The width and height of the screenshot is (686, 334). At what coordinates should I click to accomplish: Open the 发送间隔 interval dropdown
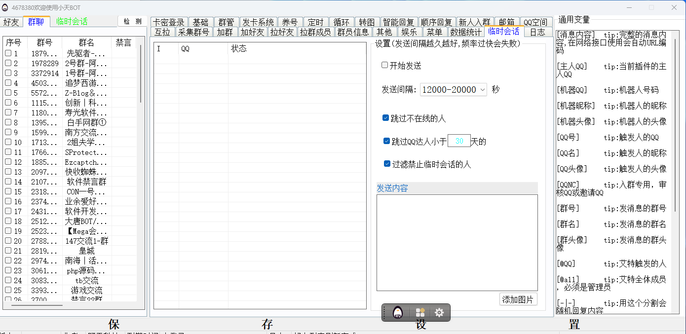[x=454, y=89]
